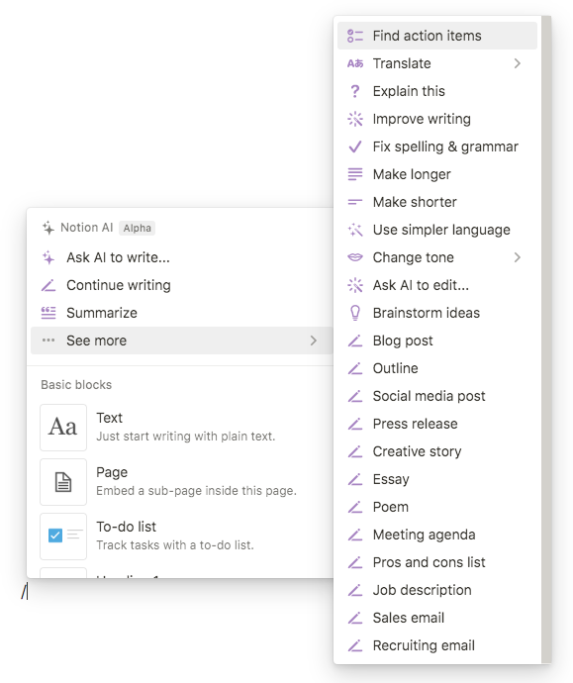Select Poem draft option
This screenshot has height=683, width=573.
pos(437,507)
